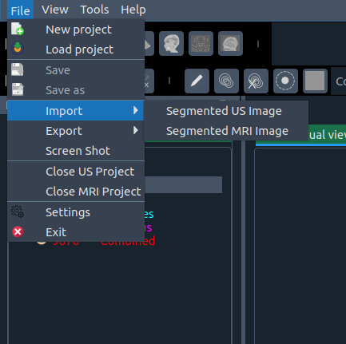Select the concentric contour tool icon
This screenshot has height=344, width=346.
226,81
